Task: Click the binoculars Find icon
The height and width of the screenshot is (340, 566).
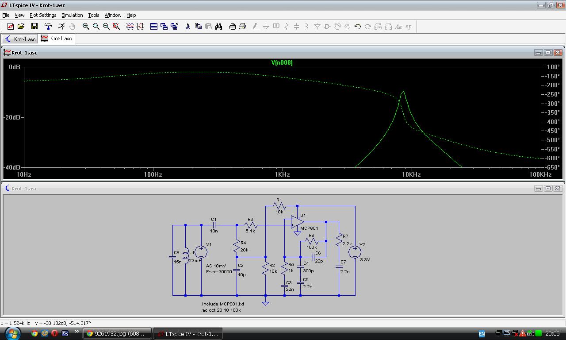Action: point(218,27)
